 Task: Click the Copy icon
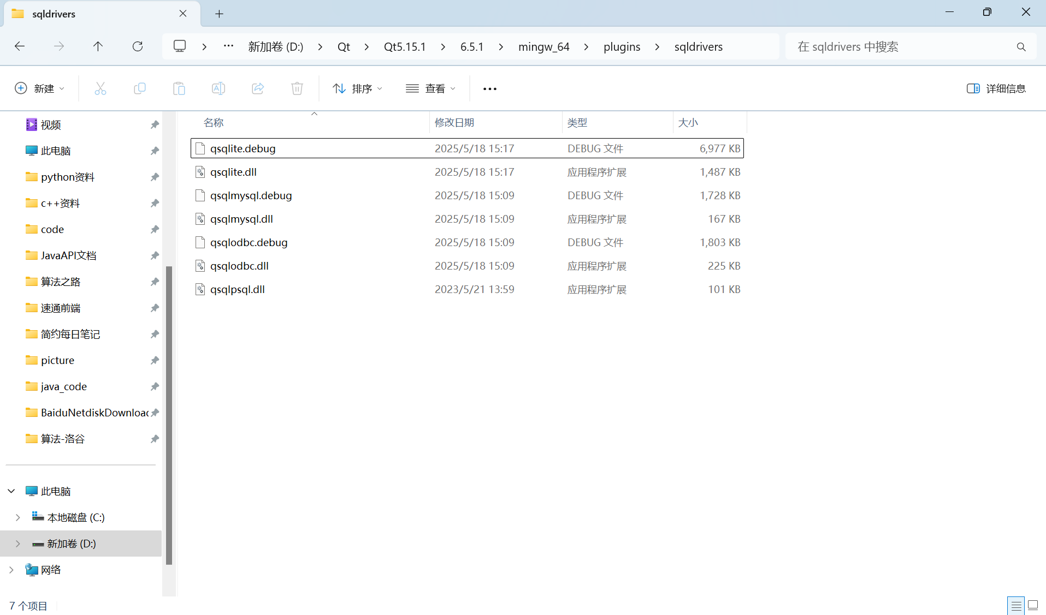click(140, 88)
